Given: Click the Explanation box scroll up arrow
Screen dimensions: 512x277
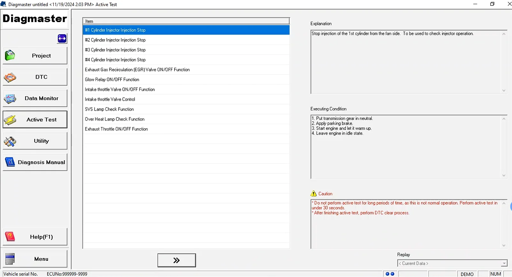Looking at the screenshot, I should pyautogui.click(x=504, y=34).
